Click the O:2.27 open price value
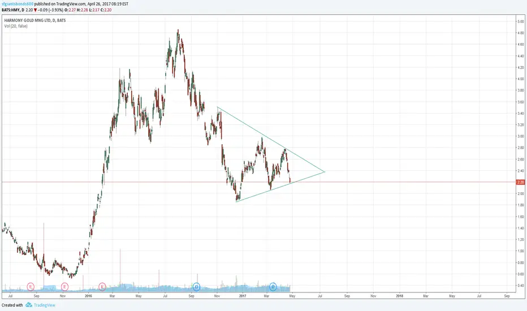Screen dimensions: 527x311 [70, 10]
